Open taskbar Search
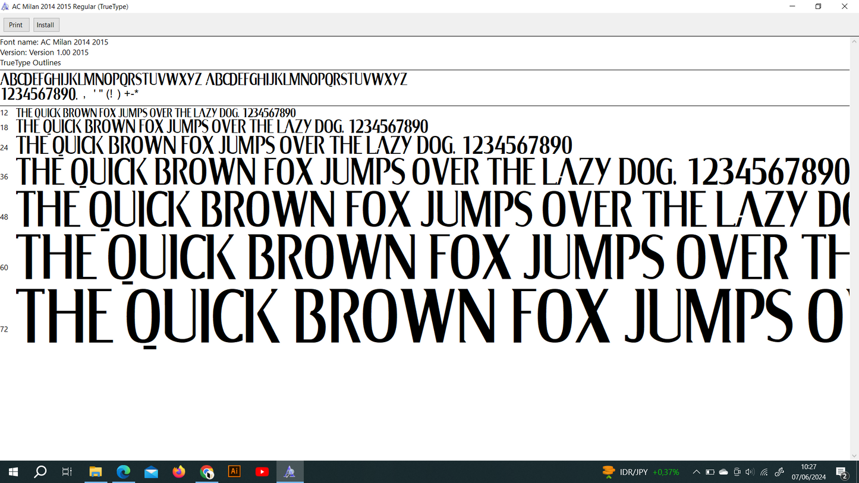This screenshot has height=483, width=859. [x=40, y=472]
